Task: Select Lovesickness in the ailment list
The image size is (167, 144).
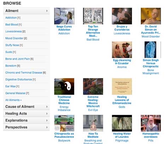Action: (x=13, y=31)
